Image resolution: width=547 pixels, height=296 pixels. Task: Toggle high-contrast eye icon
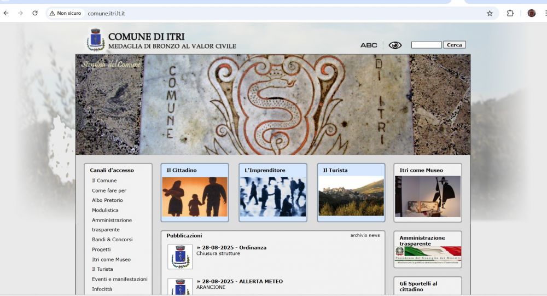click(x=395, y=45)
